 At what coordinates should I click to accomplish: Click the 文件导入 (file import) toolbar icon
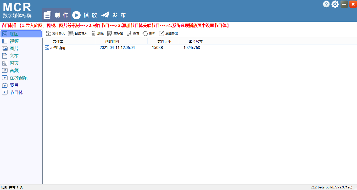pos(48,33)
